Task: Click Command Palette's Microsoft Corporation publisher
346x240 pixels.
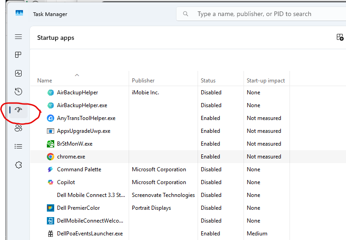Action: (x=159, y=169)
